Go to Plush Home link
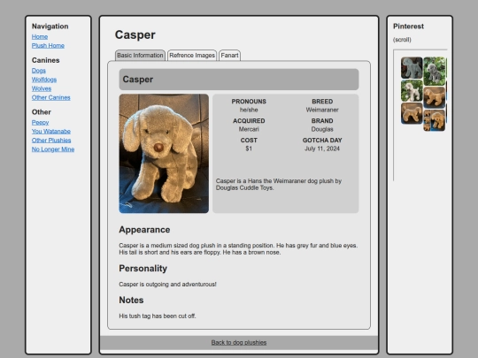The width and height of the screenshot is (478, 358). click(48, 46)
